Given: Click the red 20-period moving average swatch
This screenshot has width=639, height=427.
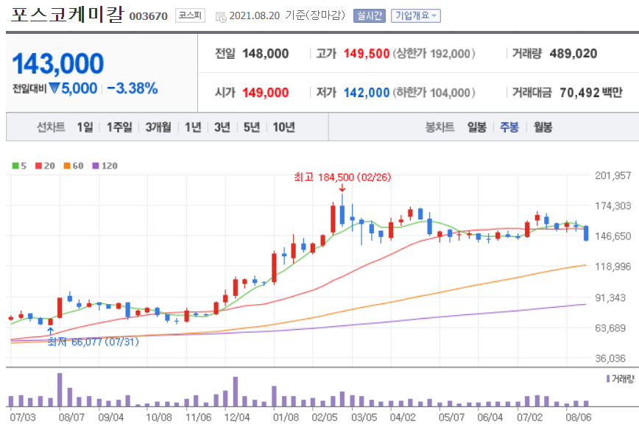Looking at the screenshot, I should (39, 166).
